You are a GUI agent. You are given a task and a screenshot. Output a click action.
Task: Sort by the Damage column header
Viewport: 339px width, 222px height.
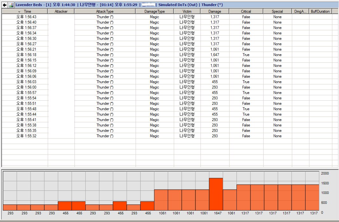tap(215, 11)
